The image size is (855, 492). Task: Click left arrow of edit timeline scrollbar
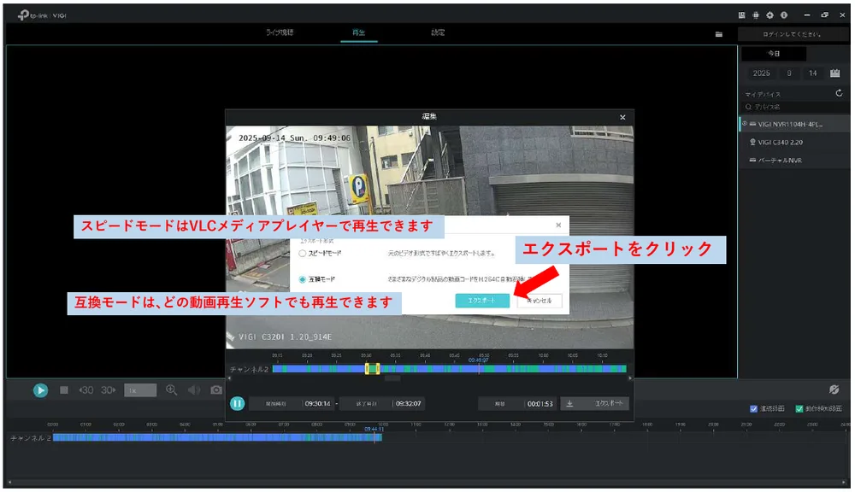(x=229, y=378)
